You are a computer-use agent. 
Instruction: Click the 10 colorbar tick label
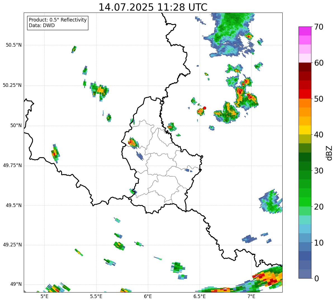pyautogui.click(x=318, y=243)
